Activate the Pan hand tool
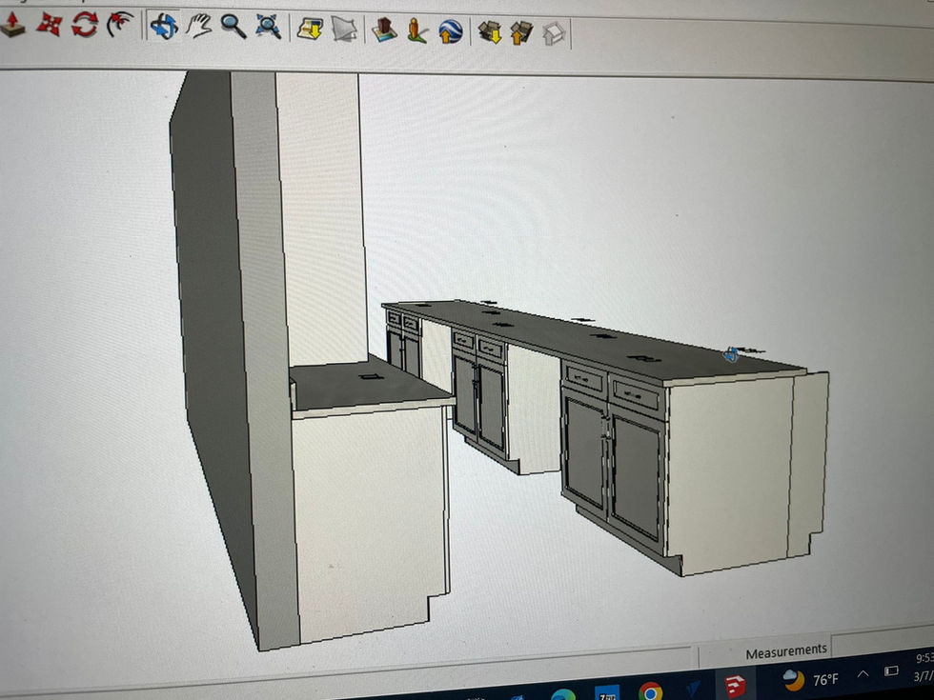This screenshot has height=700, width=934. tap(199, 27)
